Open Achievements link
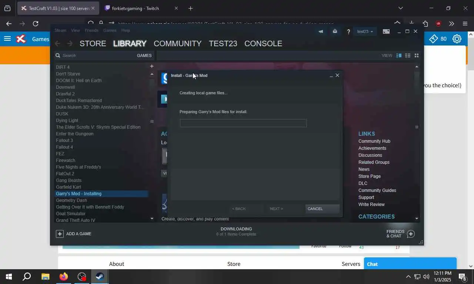This screenshot has width=474, height=284. point(372,148)
